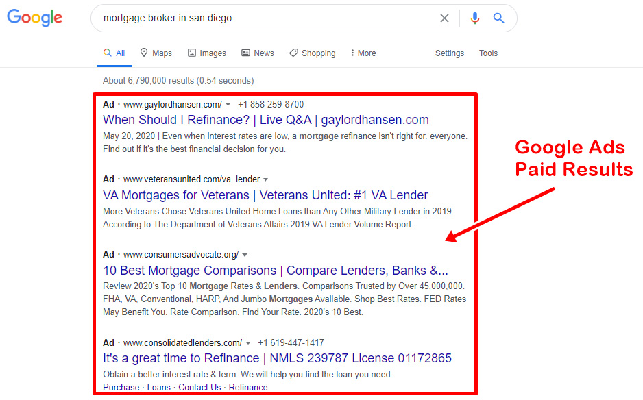Clear the search box with X icon
Image resolution: width=643 pixels, height=400 pixels.
point(444,18)
